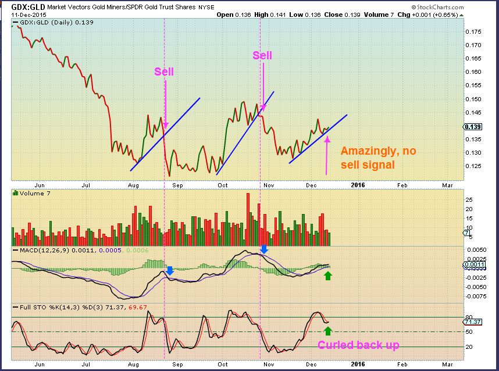The width and height of the screenshot is (499, 371).
Task: Click the 0.0050 MACD axis label
Action: [x=477, y=250]
